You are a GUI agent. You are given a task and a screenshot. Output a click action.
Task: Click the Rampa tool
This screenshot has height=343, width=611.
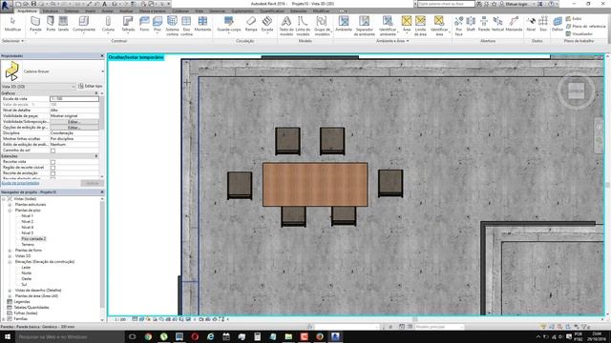point(251,24)
